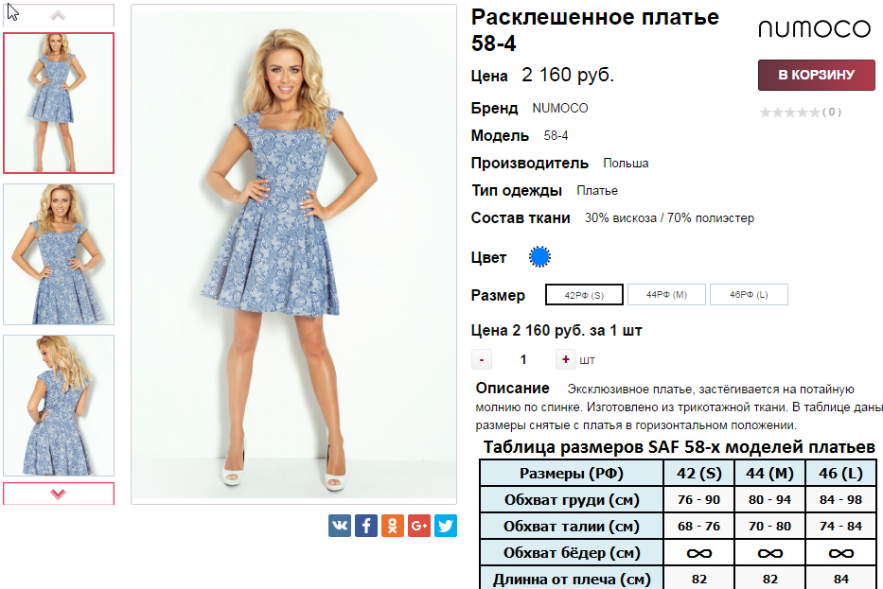Share on Google Plus
Image resolution: width=883 pixels, height=589 pixels.
419,526
